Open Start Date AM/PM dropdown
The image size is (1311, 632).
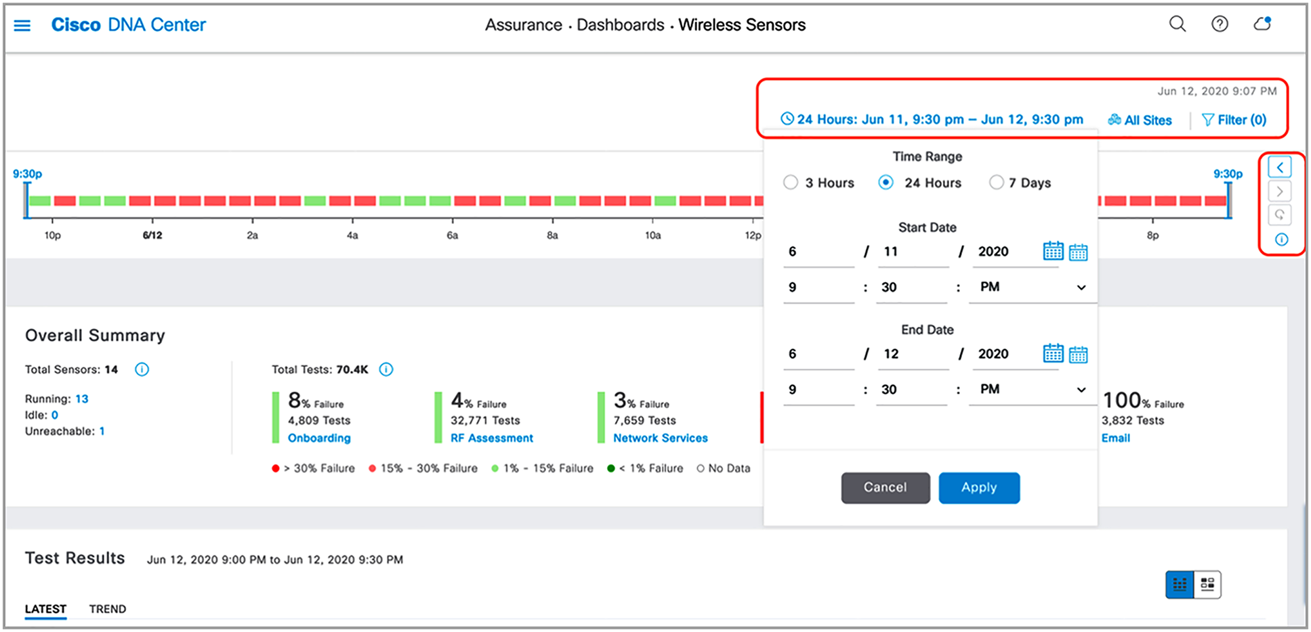click(x=1032, y=287)
